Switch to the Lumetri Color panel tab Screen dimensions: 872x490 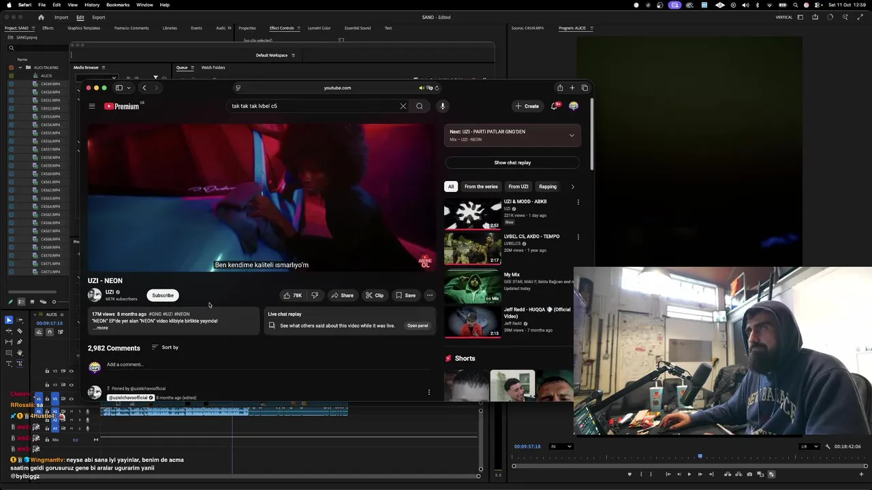coord(319,28)
